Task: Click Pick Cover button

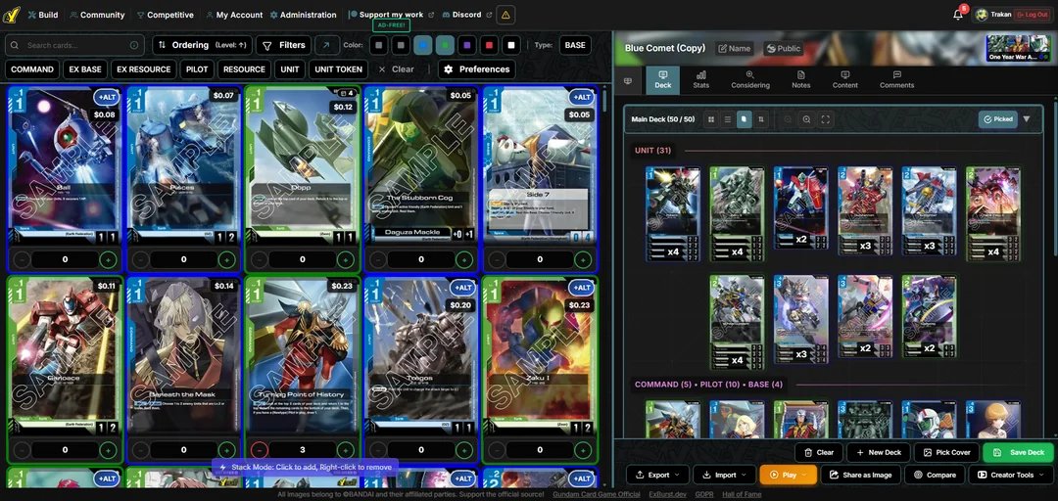Action: point(946,452)
